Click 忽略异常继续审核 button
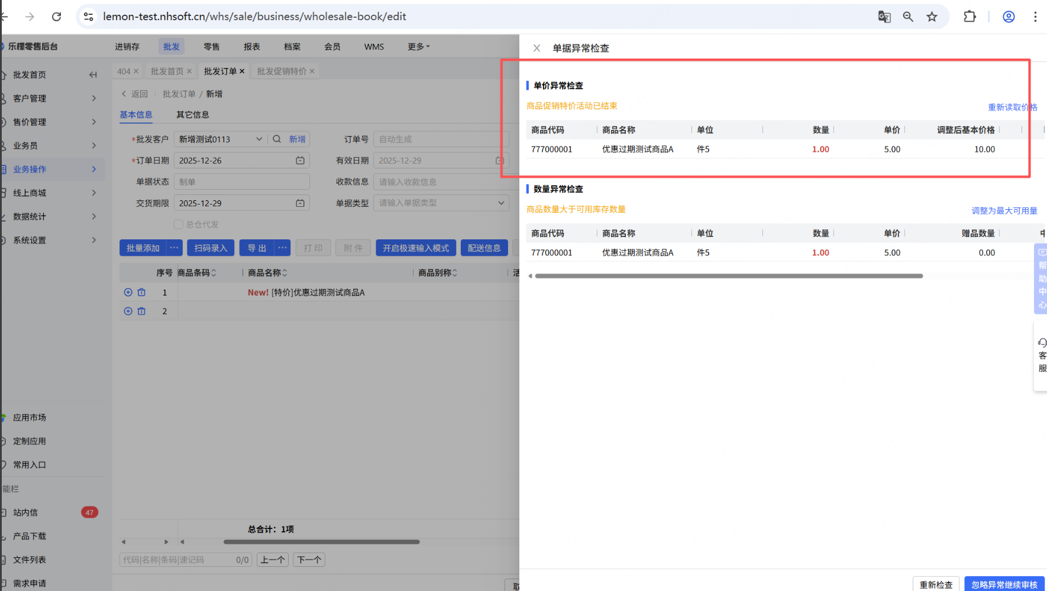 click(1004, 584)
